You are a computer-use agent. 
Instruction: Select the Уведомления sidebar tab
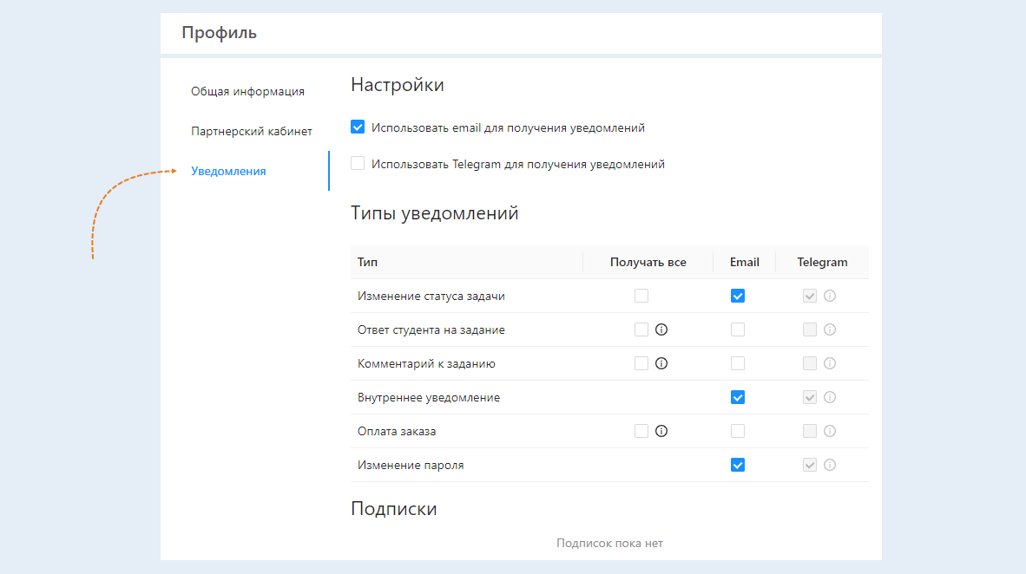tap(228, 171)
